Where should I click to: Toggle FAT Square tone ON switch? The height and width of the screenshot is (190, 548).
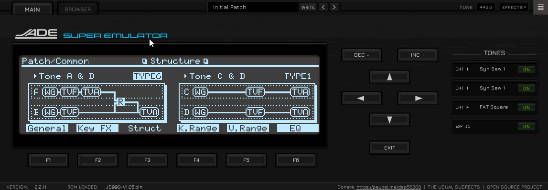click(527, 107)
